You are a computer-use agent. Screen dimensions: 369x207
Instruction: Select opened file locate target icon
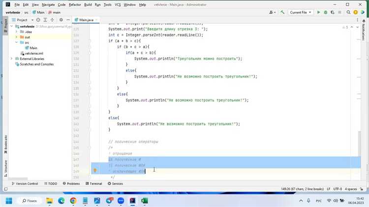point(38,20)
